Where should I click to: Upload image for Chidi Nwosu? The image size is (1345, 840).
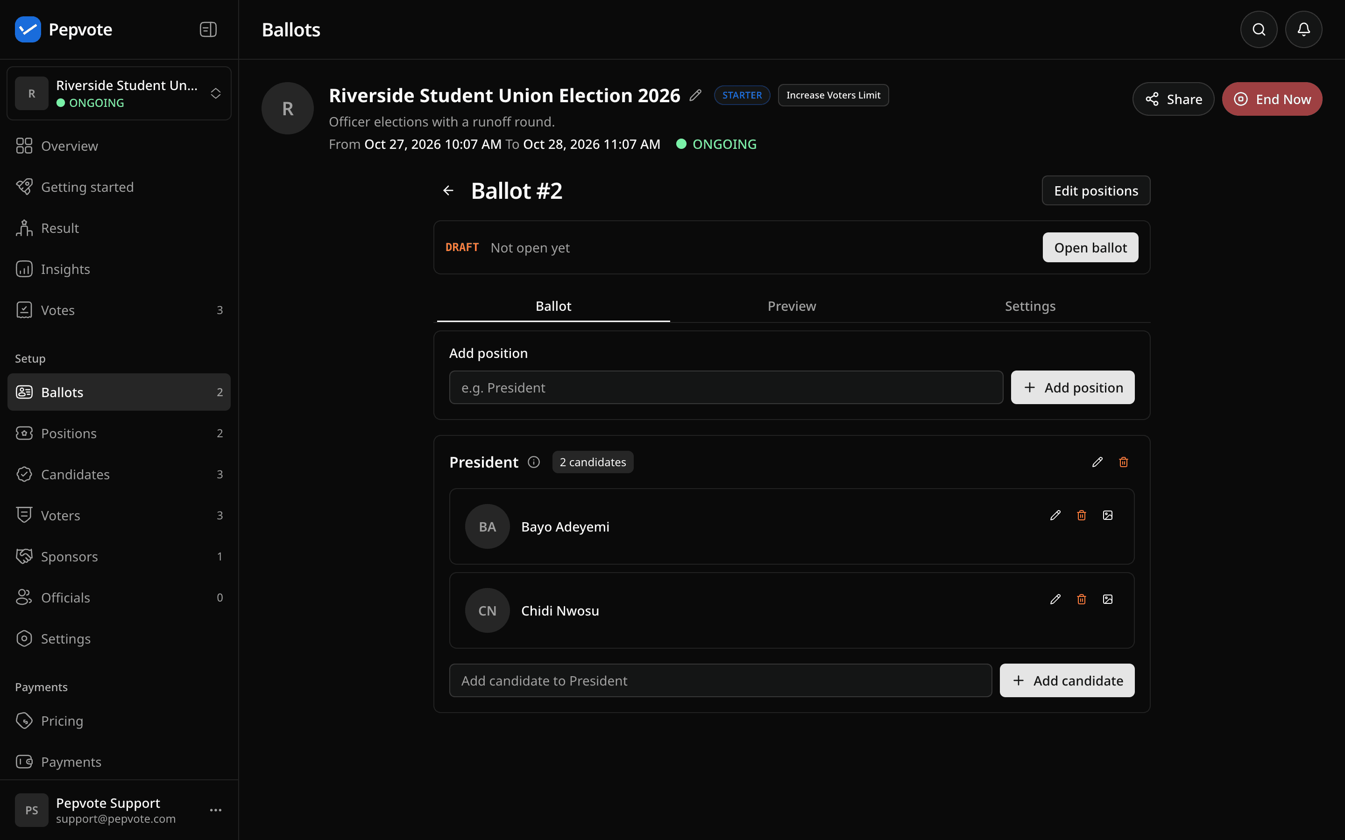1107,600
